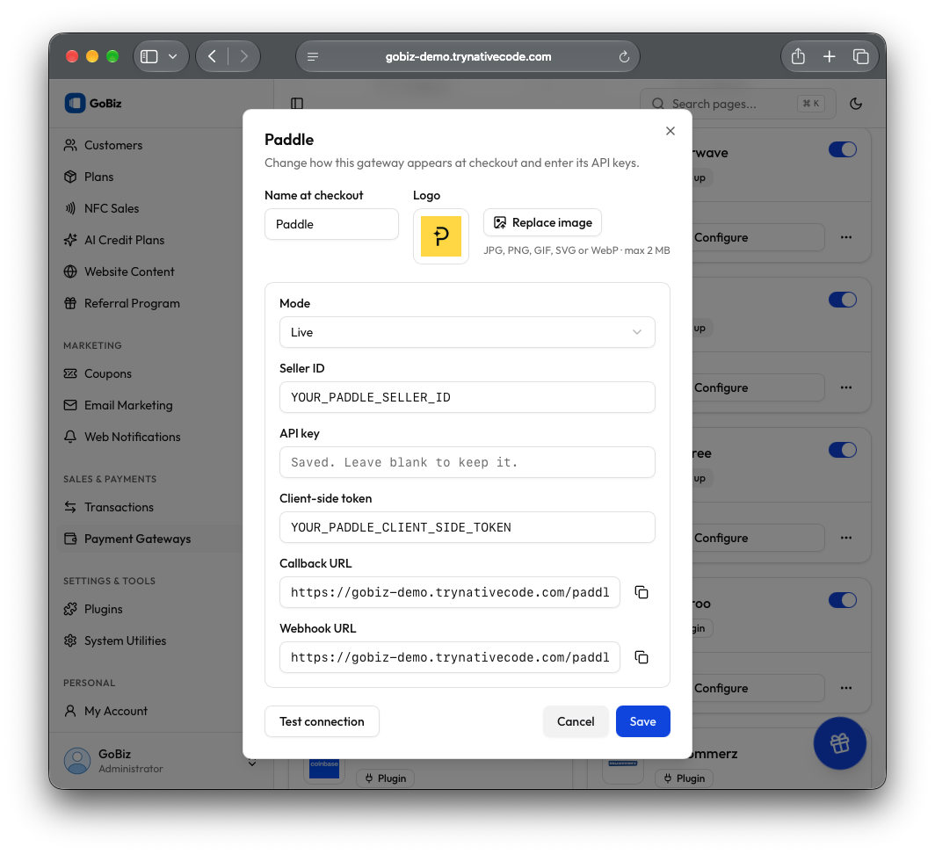Cancel the Paddle settings dialog
This screenshot has height=854, width=935.
point(576,721)
